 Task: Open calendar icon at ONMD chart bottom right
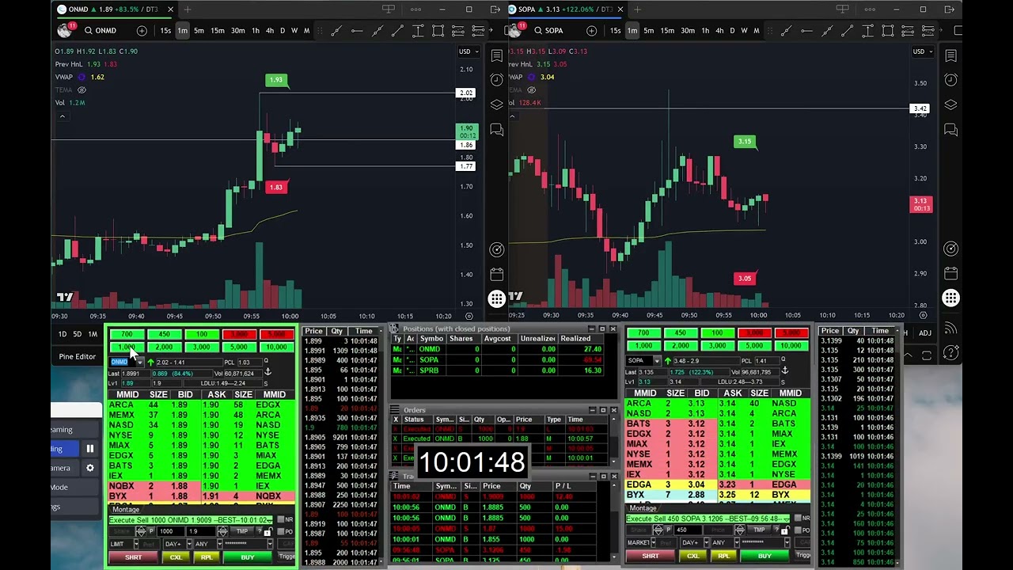[x=497, y=274]
